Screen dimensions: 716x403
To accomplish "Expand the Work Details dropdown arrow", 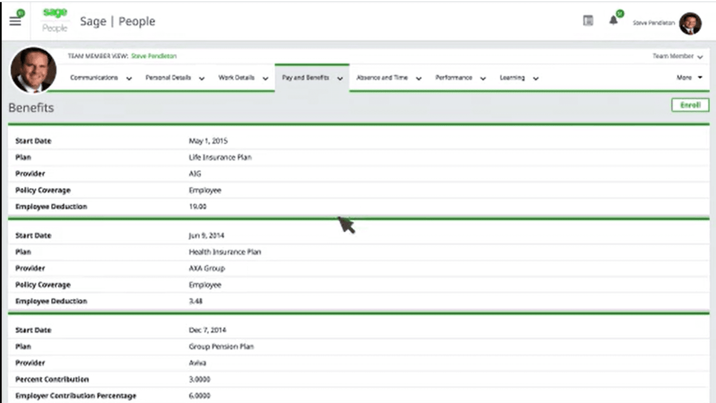I will click(x=265, y=78).
